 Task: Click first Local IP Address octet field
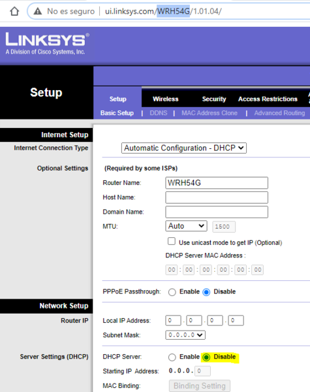tap(173, 321)
